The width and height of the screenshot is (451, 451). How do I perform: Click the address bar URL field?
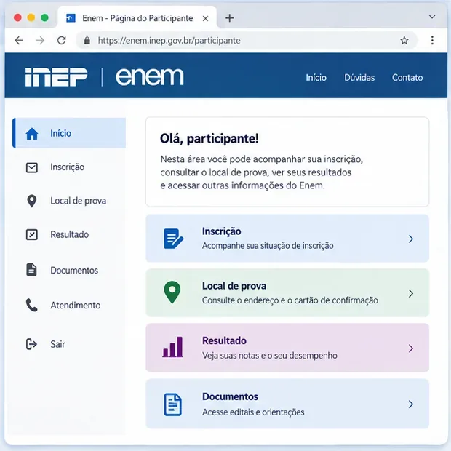pyautogui.click(x=247, y=41)
